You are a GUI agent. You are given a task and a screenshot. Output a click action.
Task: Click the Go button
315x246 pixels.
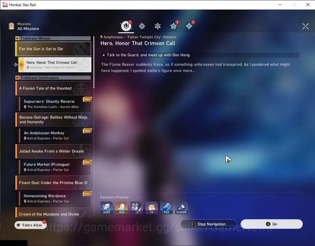(x=272, y=224)
